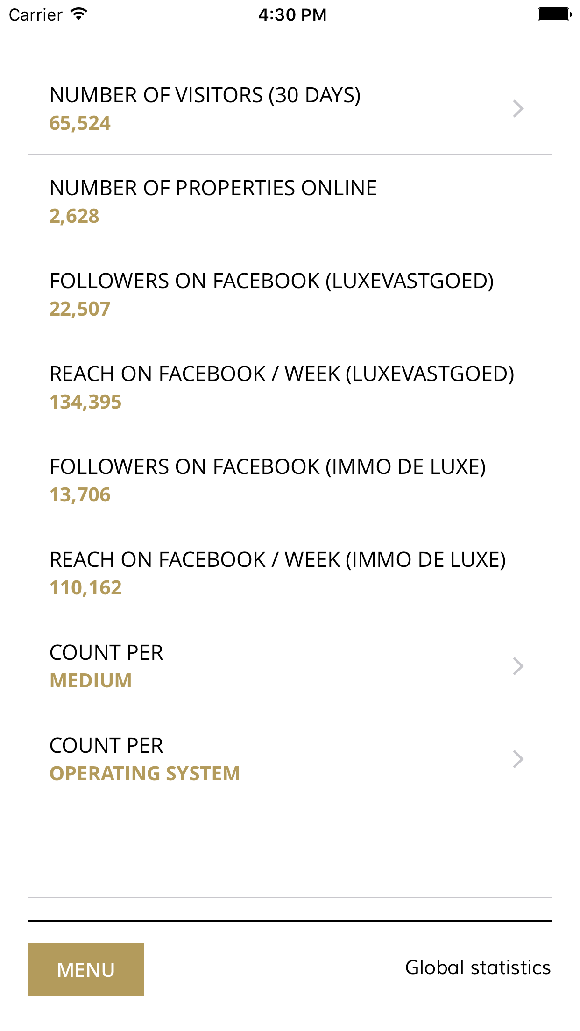580x1031 pixels.
Task: Open the MENU button
Action: tap(86, 969)
